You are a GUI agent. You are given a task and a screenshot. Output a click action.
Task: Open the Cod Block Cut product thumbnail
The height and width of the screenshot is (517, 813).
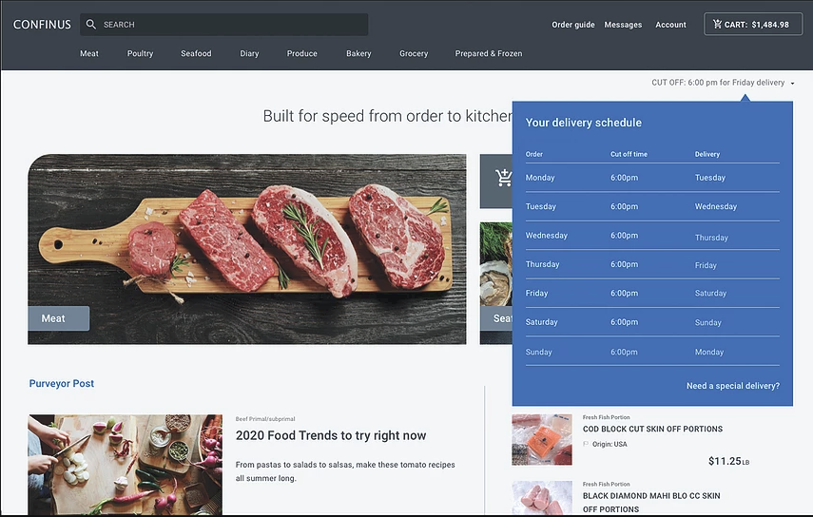(542, 439)
